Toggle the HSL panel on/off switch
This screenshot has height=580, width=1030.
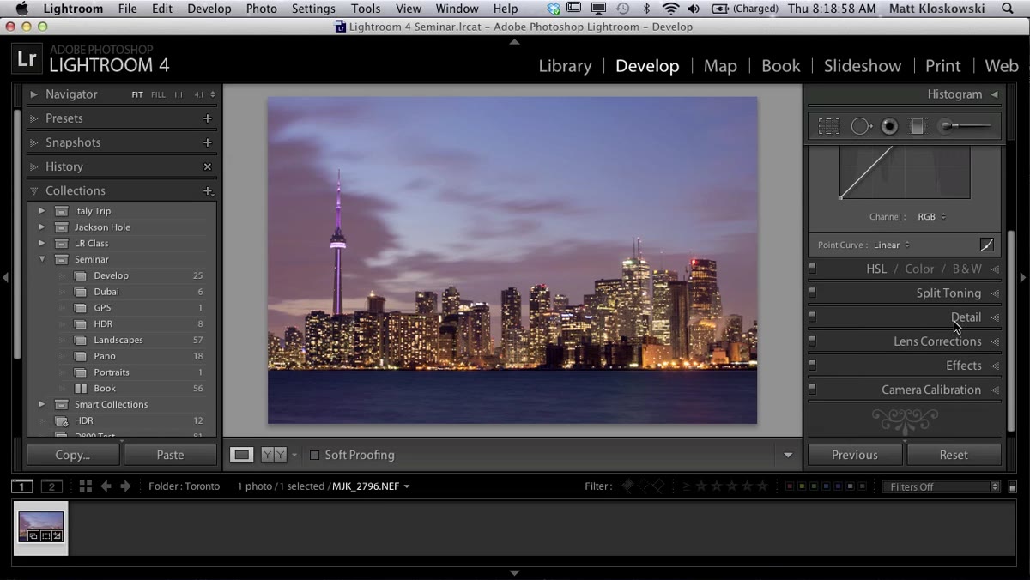(812, 269)
